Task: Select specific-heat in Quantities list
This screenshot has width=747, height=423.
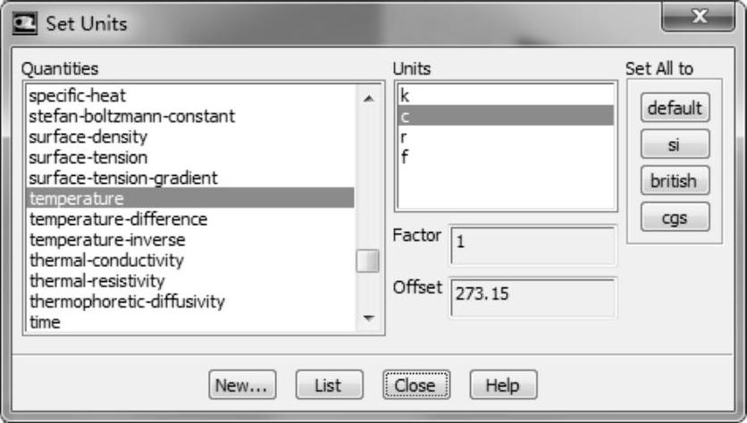Action: pos(78,95)
